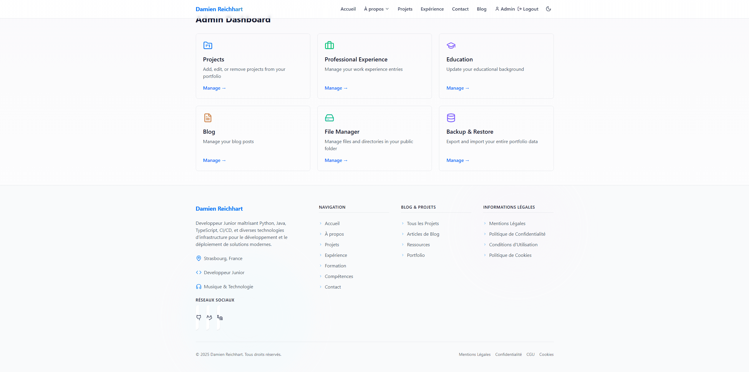Open Conditions d'Utilisation footer link

pos(513,244)
